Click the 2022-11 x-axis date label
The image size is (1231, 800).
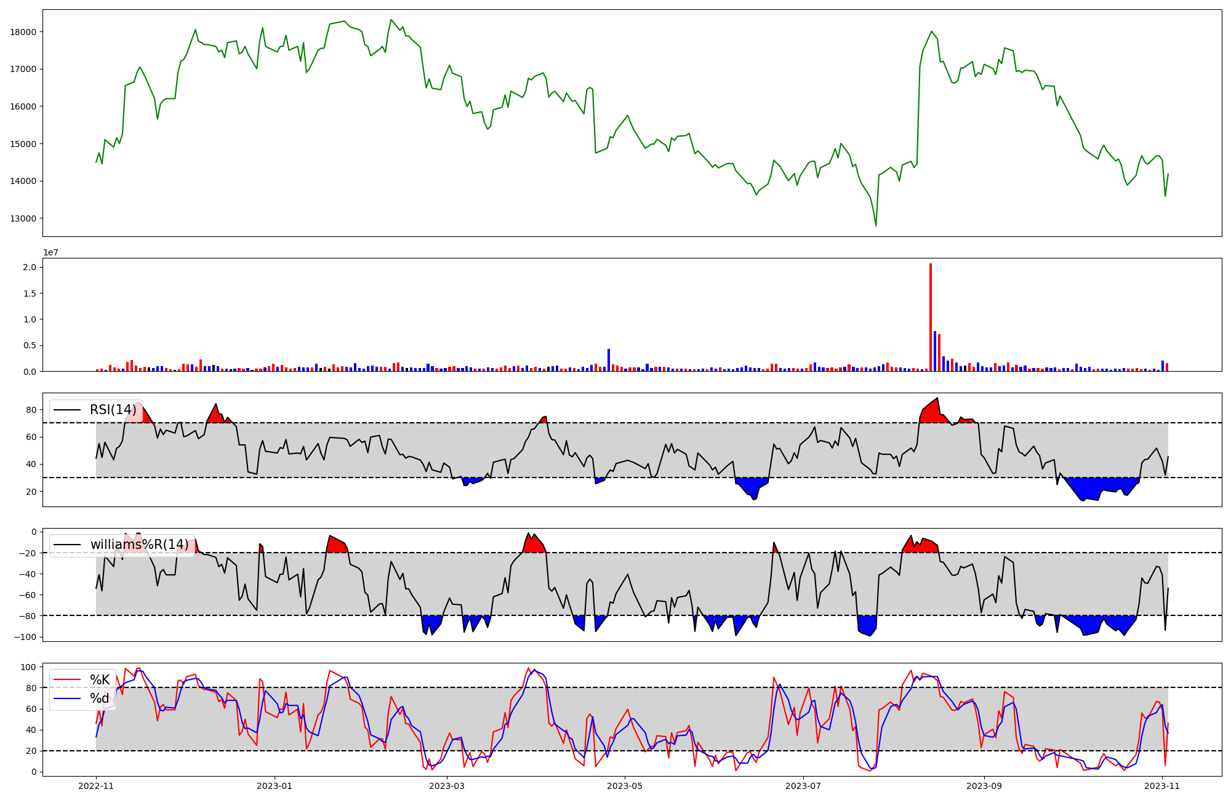[x=97, y=786]
